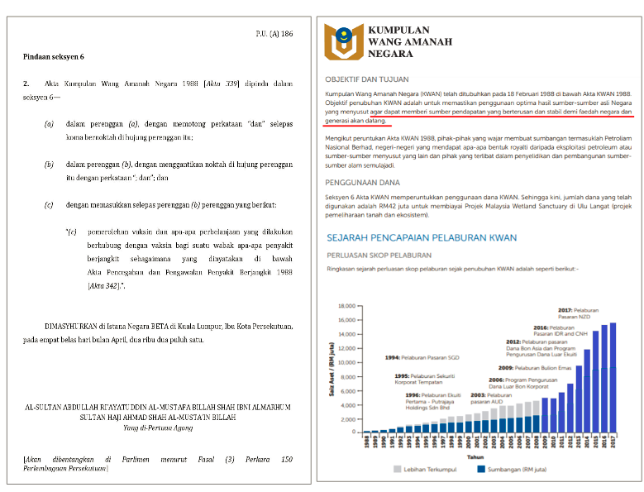The image size is (644, 492).
Task: Click the chart bar for year 2014
Action: [x=587, y=391]
